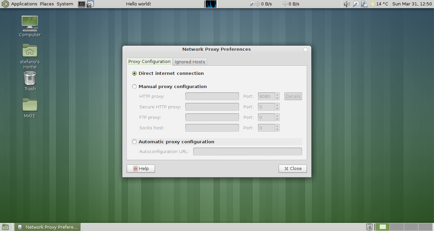Select Direct internet connection option
434x231 pixels.
click(168, 73)
